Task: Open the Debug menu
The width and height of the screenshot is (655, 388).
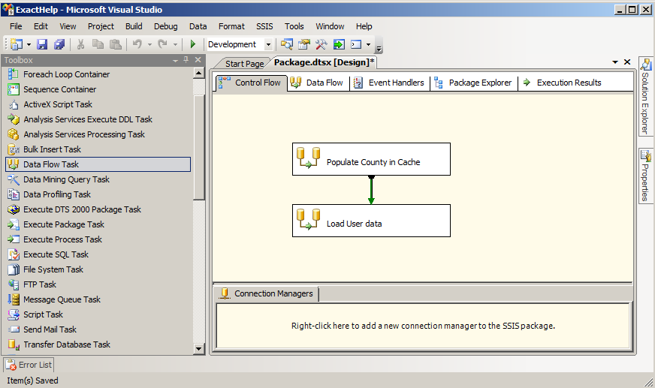Action: tap(165, 26)
